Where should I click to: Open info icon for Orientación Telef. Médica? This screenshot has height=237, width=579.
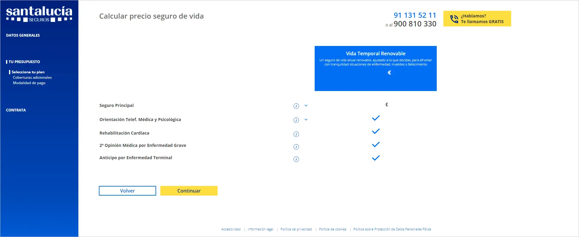(x=296, y=120)
